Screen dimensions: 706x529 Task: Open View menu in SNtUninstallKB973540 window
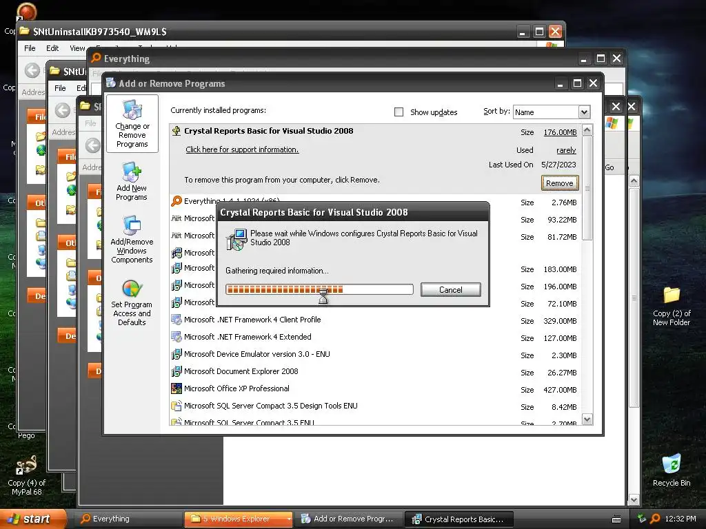coord(77,48)
